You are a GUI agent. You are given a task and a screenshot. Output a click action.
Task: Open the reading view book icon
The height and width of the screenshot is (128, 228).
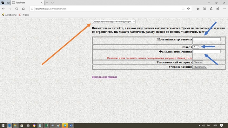183,9
